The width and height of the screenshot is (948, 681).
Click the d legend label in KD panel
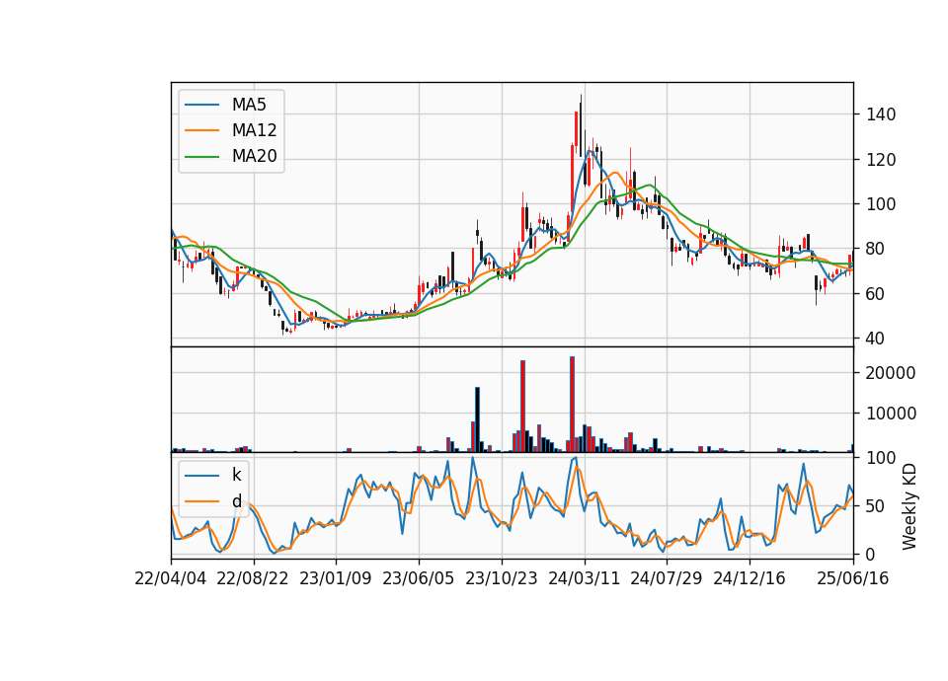coord(236,501)
